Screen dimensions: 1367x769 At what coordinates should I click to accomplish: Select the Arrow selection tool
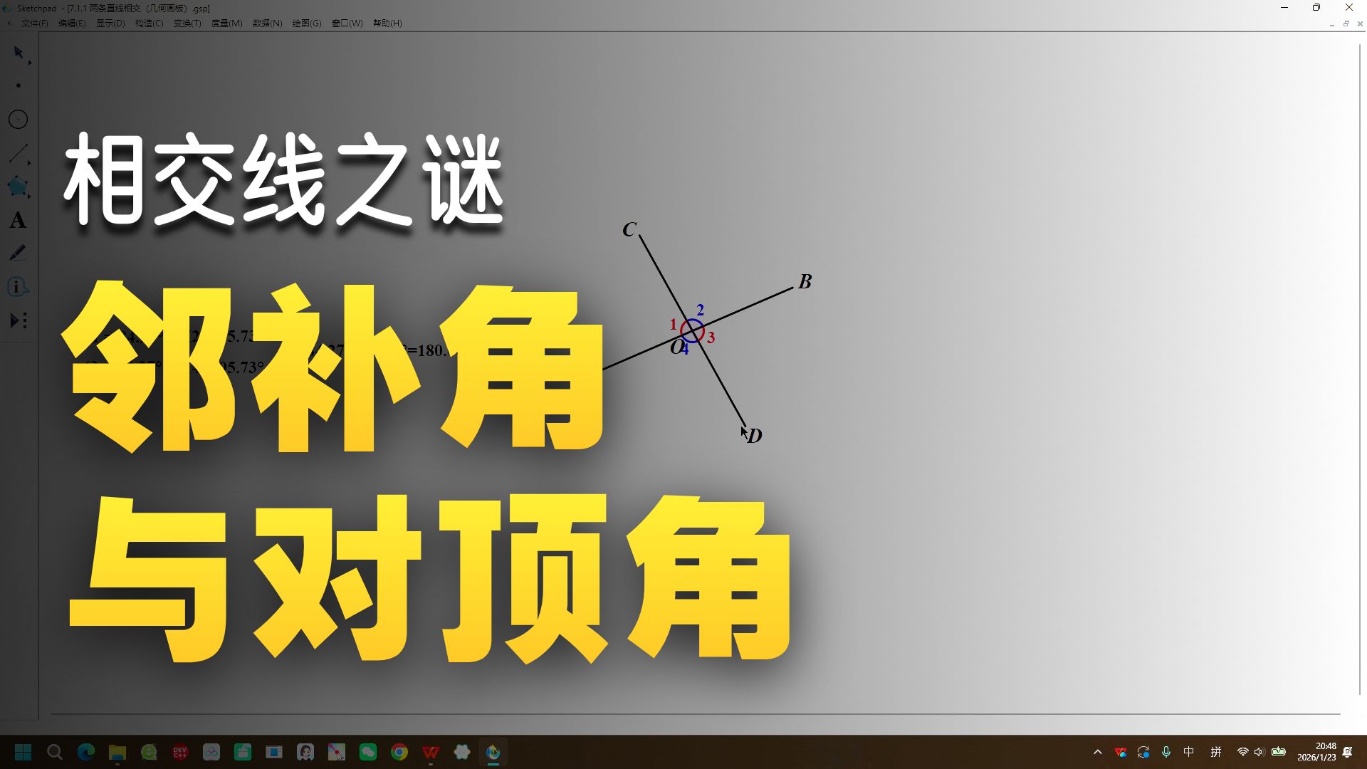tap(19, 53)
